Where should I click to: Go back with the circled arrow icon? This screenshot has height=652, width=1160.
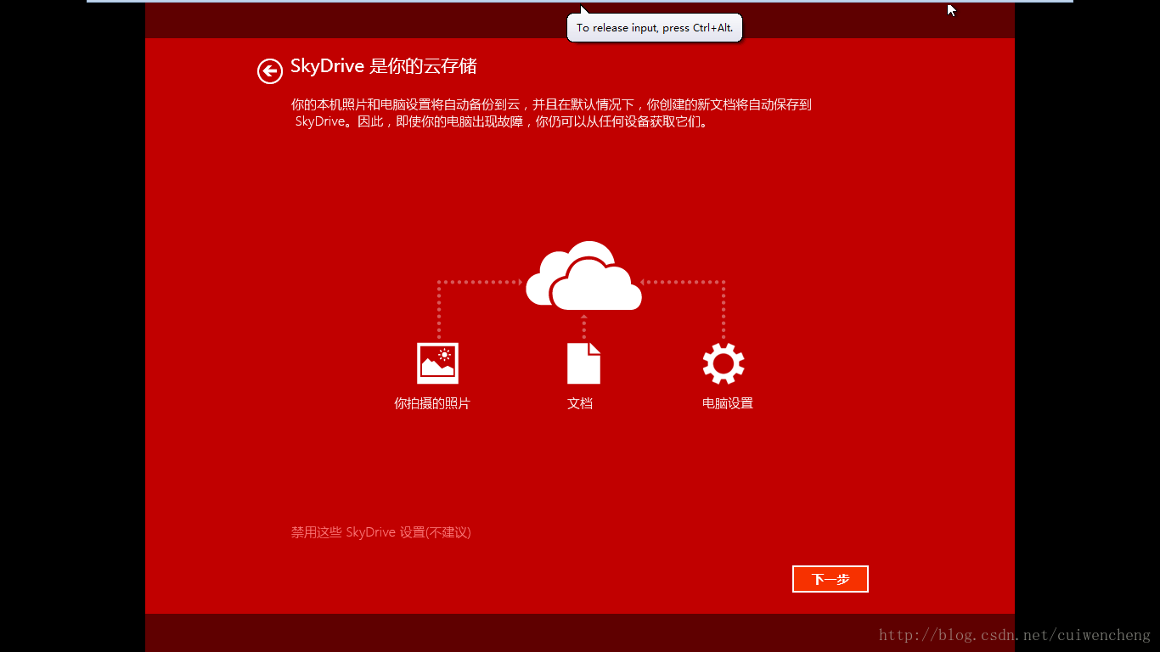[270, 71]
